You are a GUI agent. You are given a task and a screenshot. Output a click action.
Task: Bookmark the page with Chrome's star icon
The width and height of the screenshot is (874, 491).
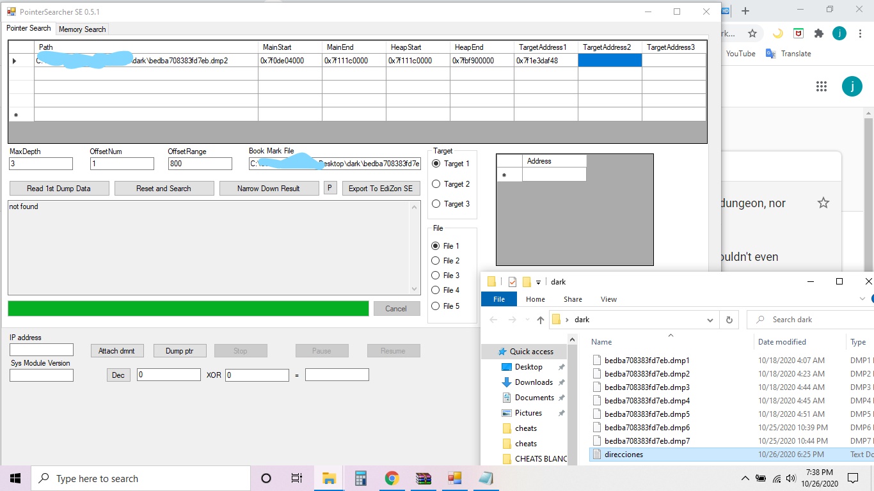pos(752,33)
